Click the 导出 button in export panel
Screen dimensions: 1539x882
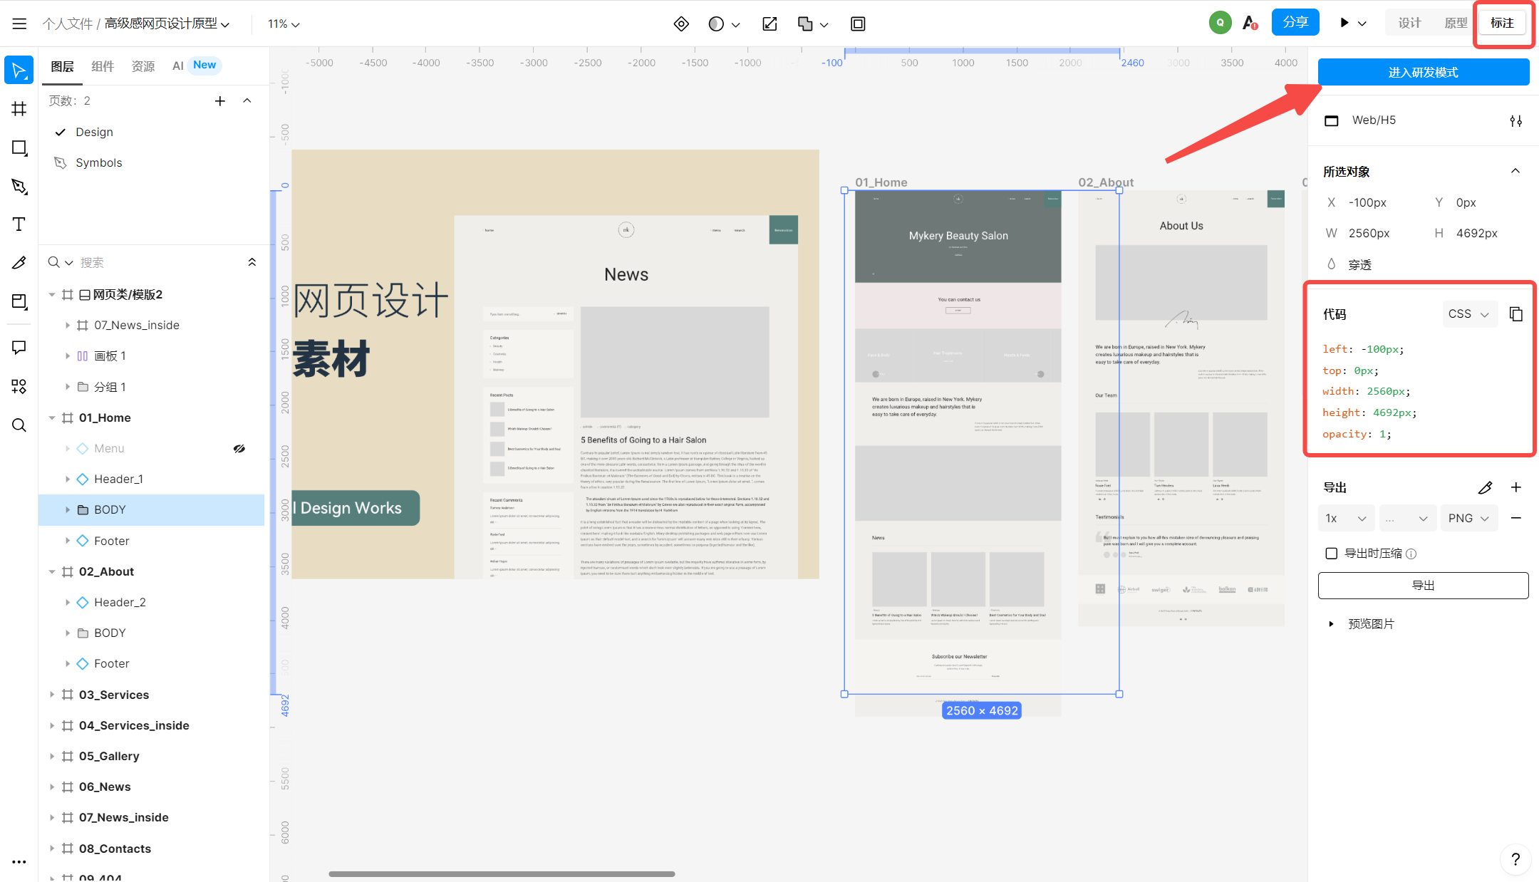[x=1421, y=585]
